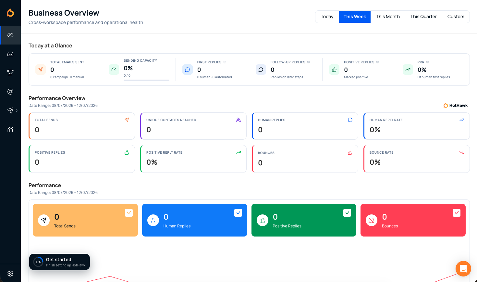Uncheck the Total Sends chart checkbox
The width and height of the screenshot is (477, 282).
[129, 213]
